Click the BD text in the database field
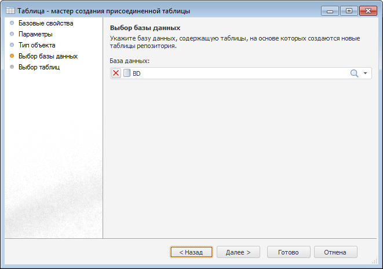The height and width of the screenshot is (269, 383). [137, 73]
